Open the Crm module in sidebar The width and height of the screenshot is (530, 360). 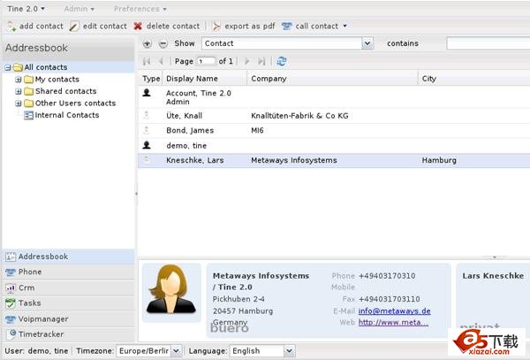(x=26, y=287)
